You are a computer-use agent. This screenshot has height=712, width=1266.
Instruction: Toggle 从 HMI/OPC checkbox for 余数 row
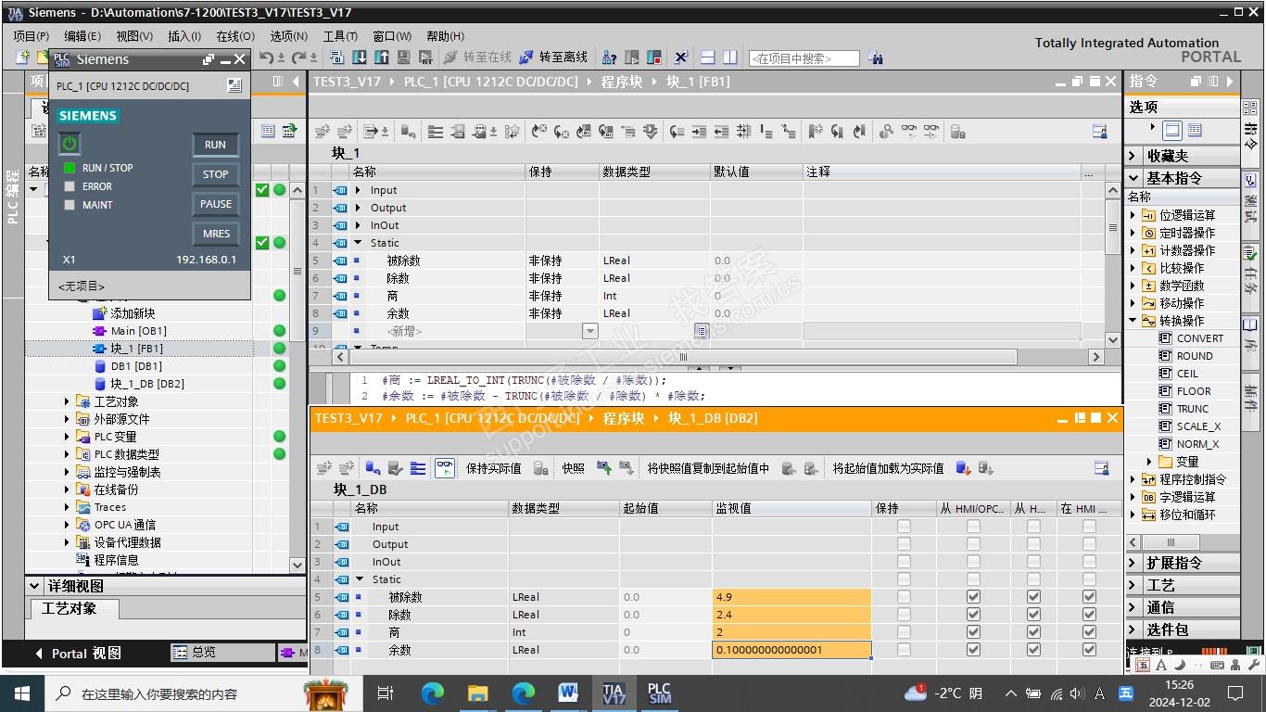973,650
